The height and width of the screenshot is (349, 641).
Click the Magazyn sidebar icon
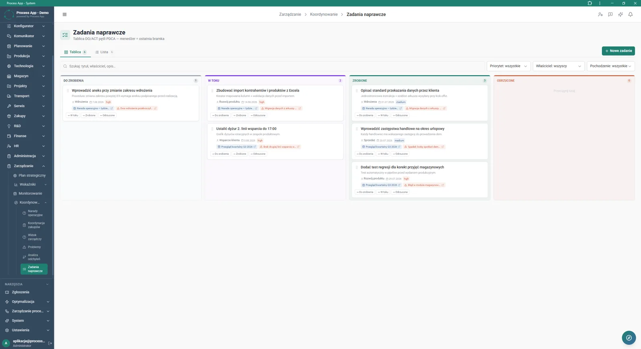9,76
